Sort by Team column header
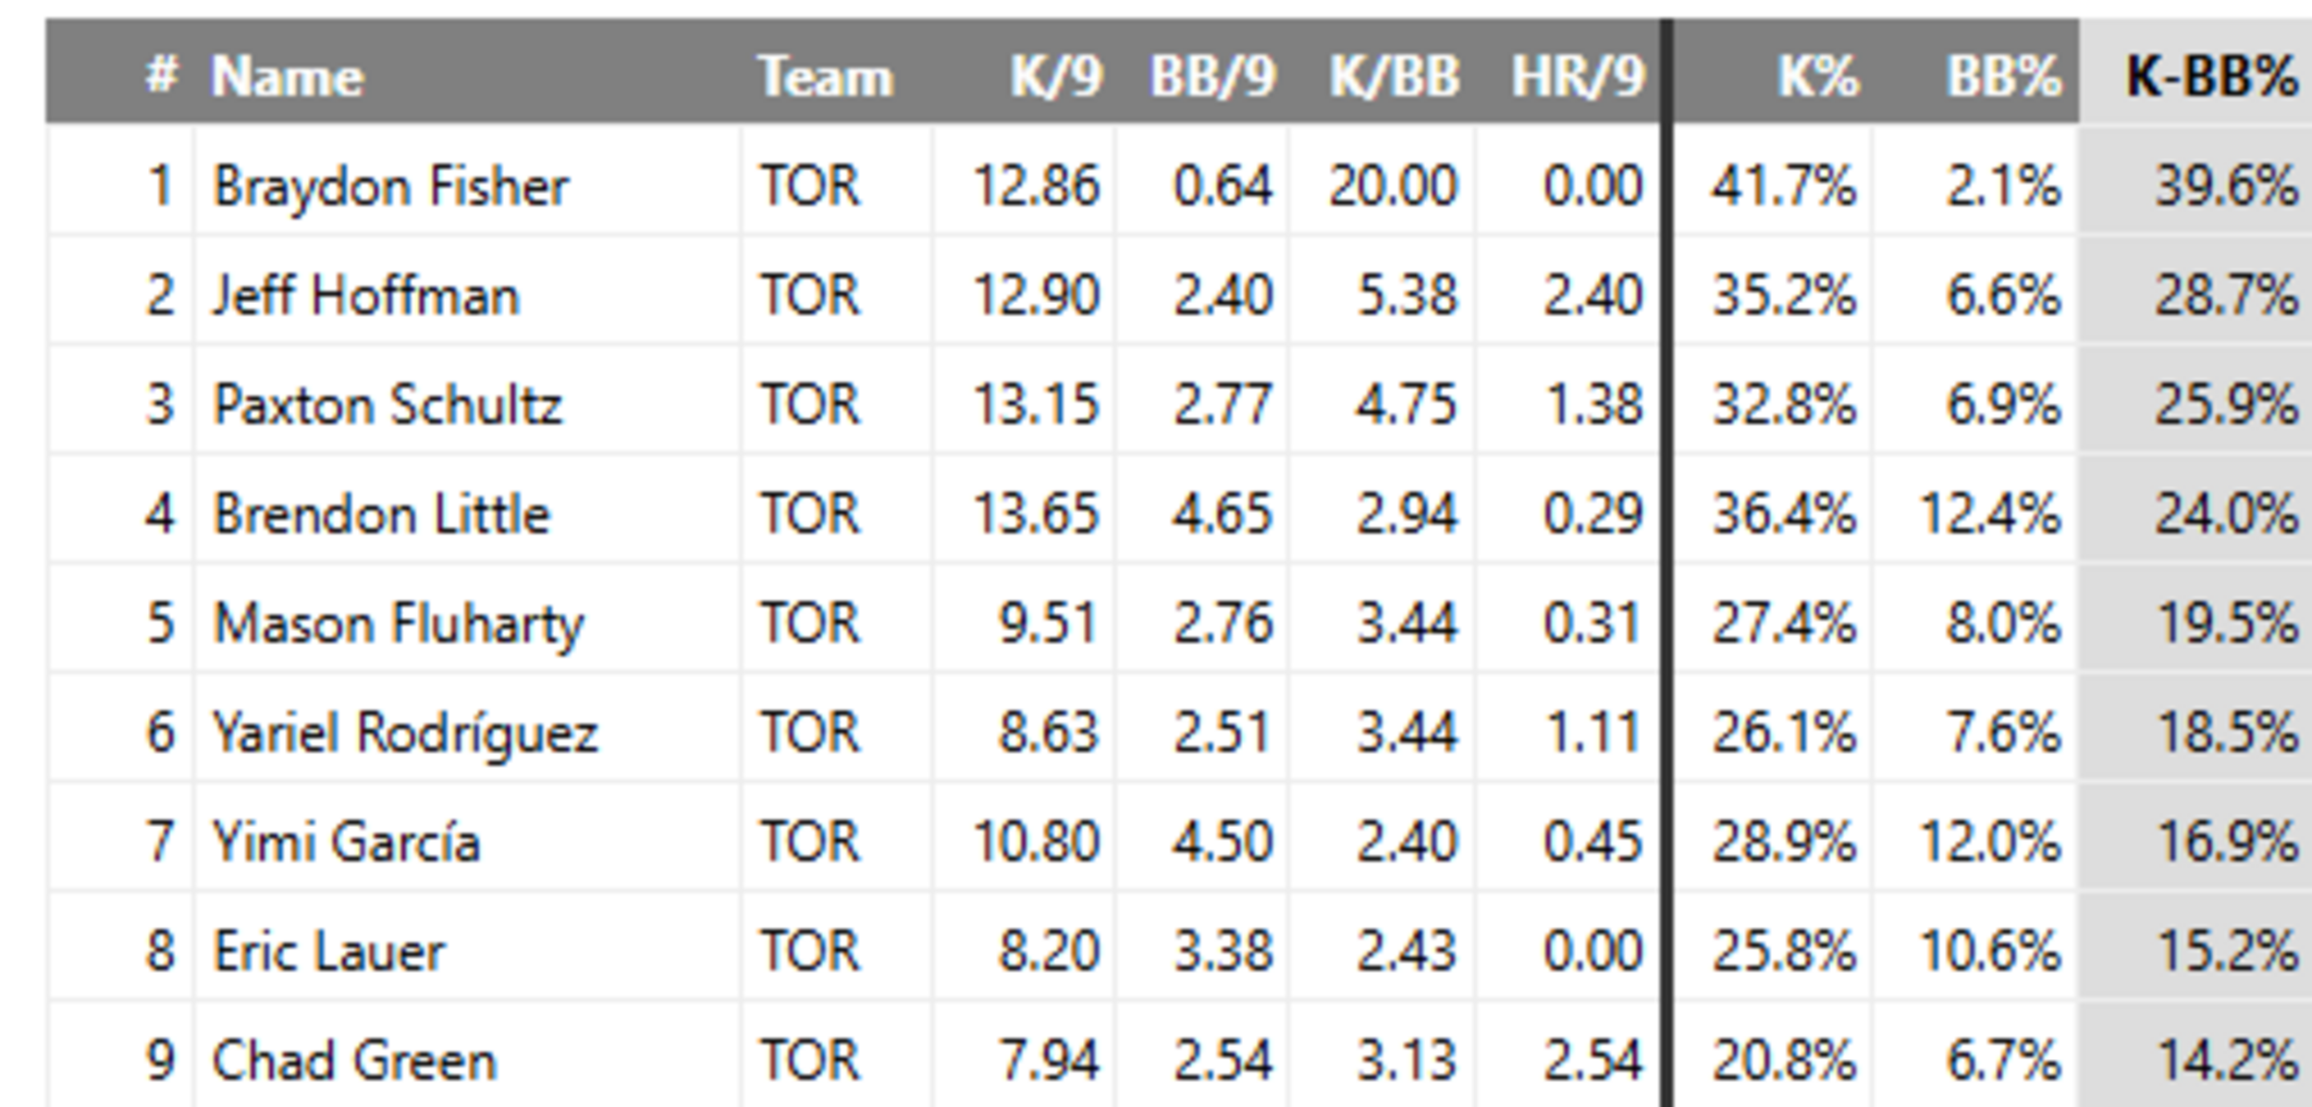Viewport: 2312px width, 1107px height. 825,76
